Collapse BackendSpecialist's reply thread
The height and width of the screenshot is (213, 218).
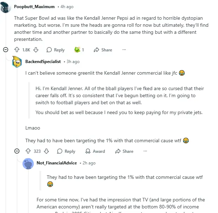17,151
